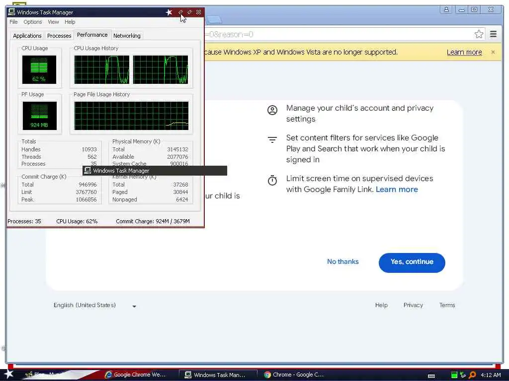Screen dimensions: 509x381
Task: Click the star icon in Task Manager title bar
Action: pos(169,12)
